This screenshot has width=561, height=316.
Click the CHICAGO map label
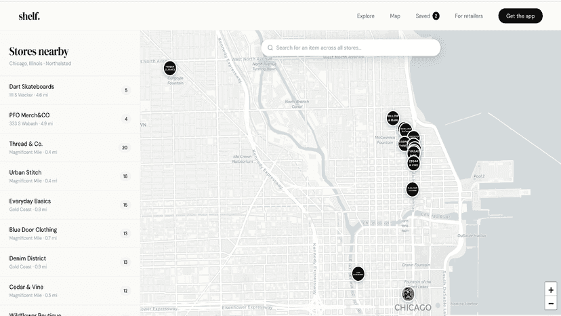click(413, 308)
